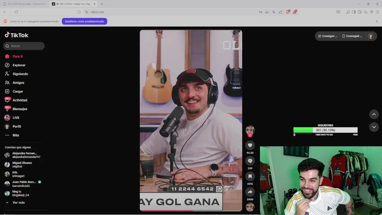Go to the LIVE section
Viewport: 382px width, 215px height.
coord(12,118)
